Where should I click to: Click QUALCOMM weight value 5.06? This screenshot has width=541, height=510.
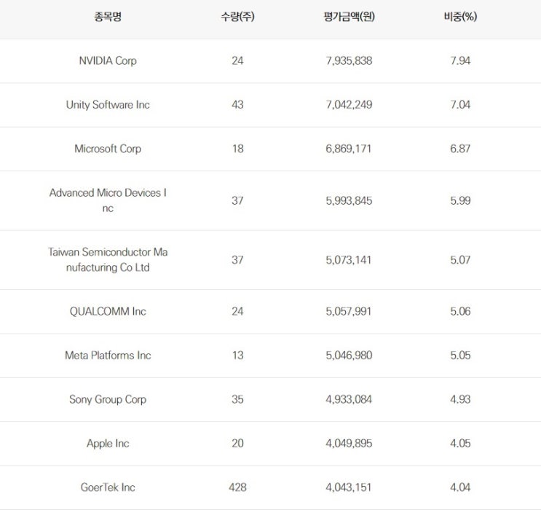460,311
